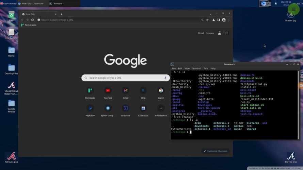This screenshot has height=170, width=303.
Task: Go back in Chromium
Action: point(22,20)
